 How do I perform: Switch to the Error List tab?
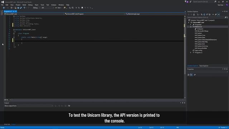click(7, 124)
